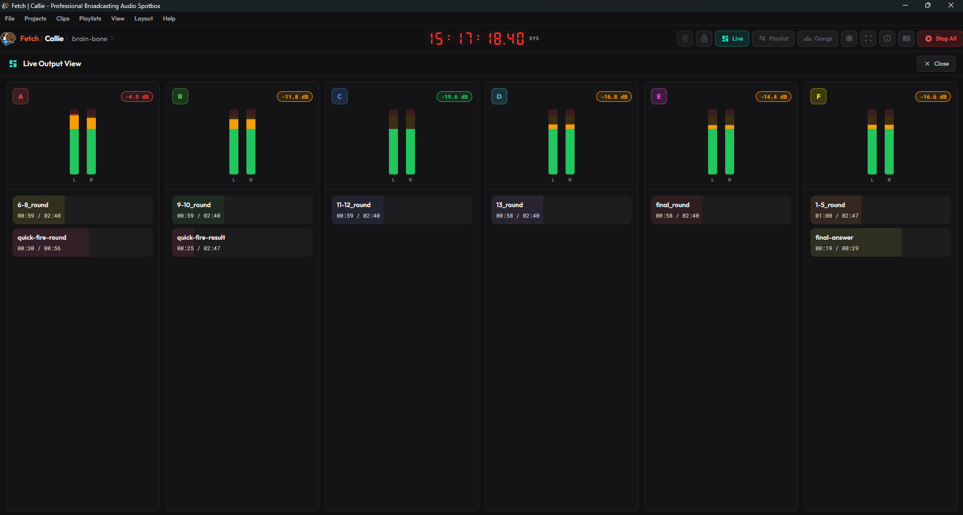Select the 1-5_round clip
The height and width of the screenshot is (515, 963).
(881, 210)
